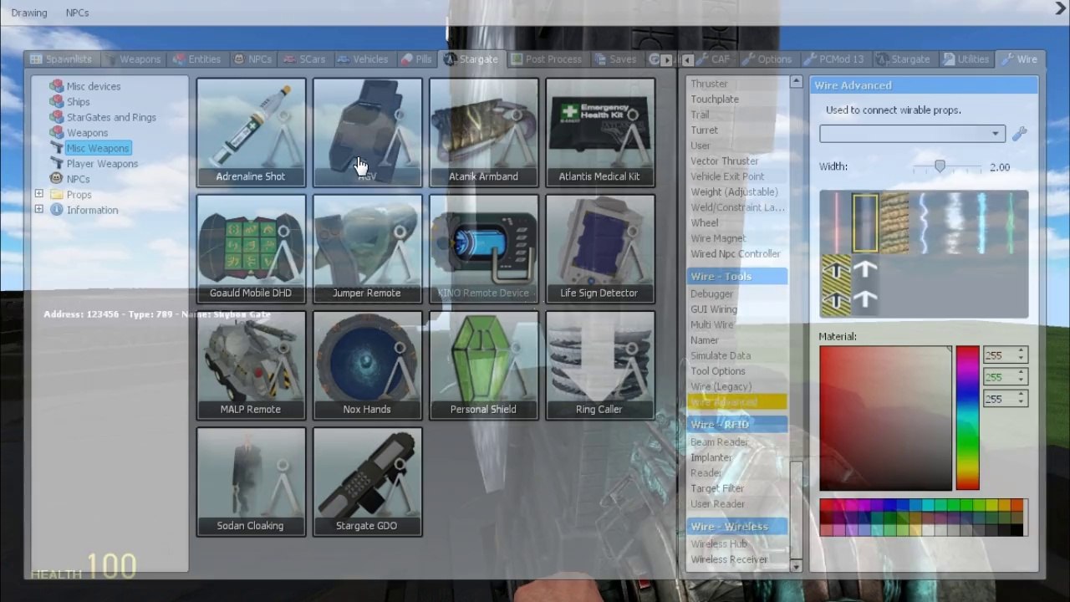Increase the green color value stepper
The image size is (1070, 602).
(1022, 374)
